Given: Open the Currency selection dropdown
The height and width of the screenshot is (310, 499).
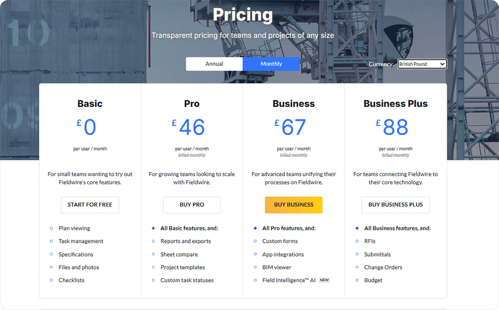Looking at the screenshot, I should point(422,64).
